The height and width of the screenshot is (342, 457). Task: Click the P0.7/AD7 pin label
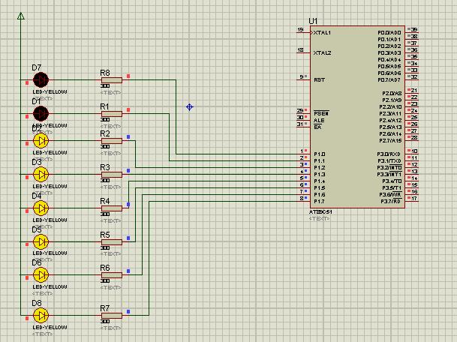[389, 79]
